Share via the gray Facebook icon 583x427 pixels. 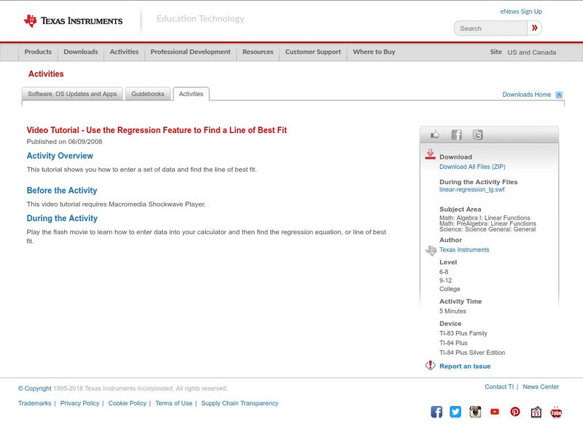[456, 135]
